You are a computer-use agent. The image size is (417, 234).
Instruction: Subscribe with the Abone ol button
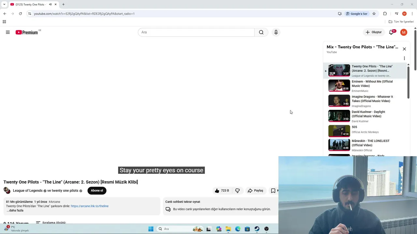click(97, 191)
